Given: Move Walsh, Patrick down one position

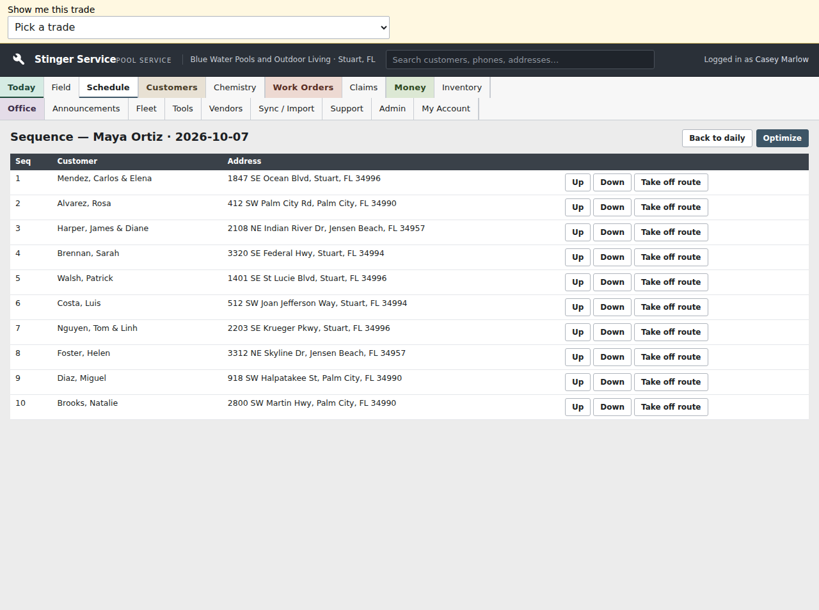Looking at the screenshot, I should tap(612, 282).
